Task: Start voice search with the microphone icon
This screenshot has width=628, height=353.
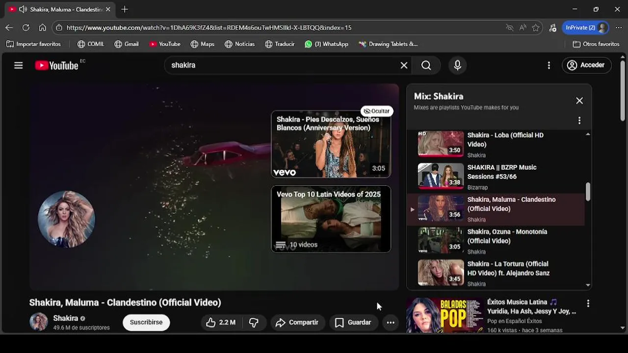Action: 458,65
